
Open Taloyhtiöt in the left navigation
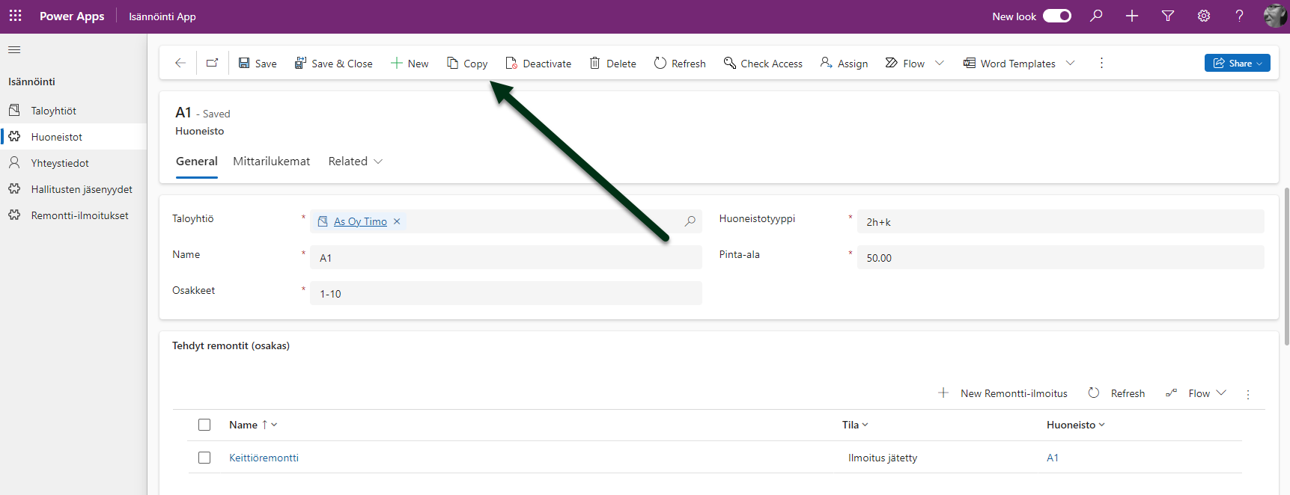point(53,111)
